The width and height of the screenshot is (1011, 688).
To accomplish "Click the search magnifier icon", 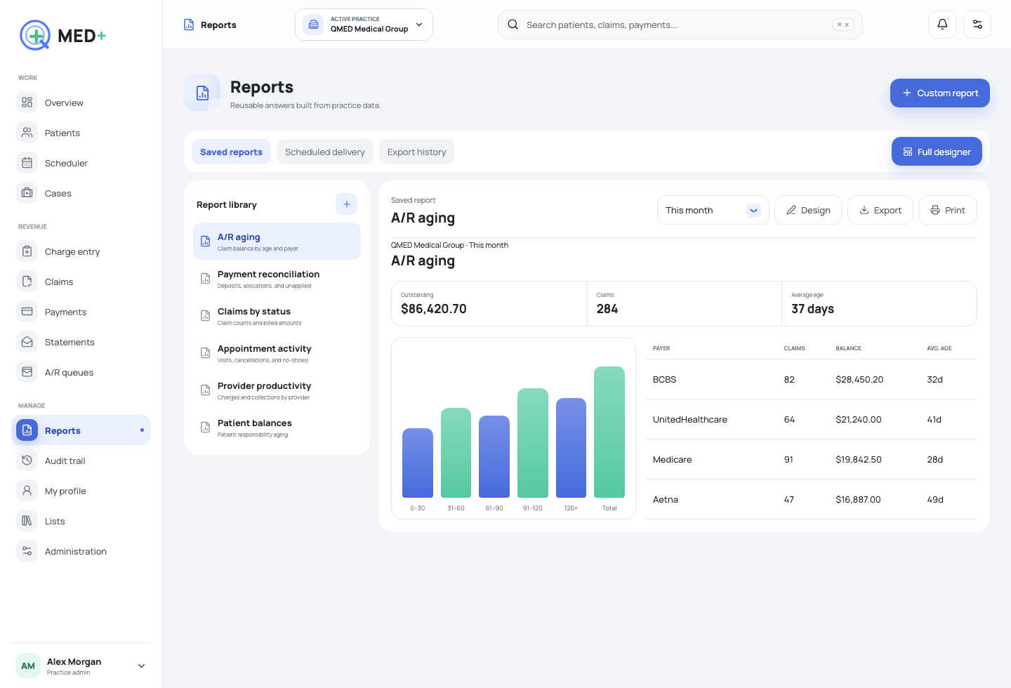I will pyautogui.click(x=513, y=25).
